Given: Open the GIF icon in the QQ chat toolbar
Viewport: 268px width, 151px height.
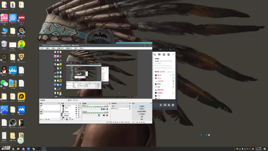Looking at the screenshot, I should tap(165, 105).
